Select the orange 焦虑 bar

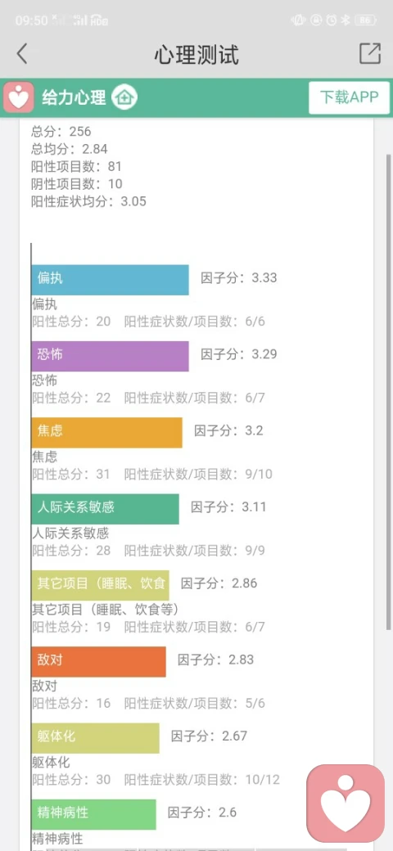[107, 433]
